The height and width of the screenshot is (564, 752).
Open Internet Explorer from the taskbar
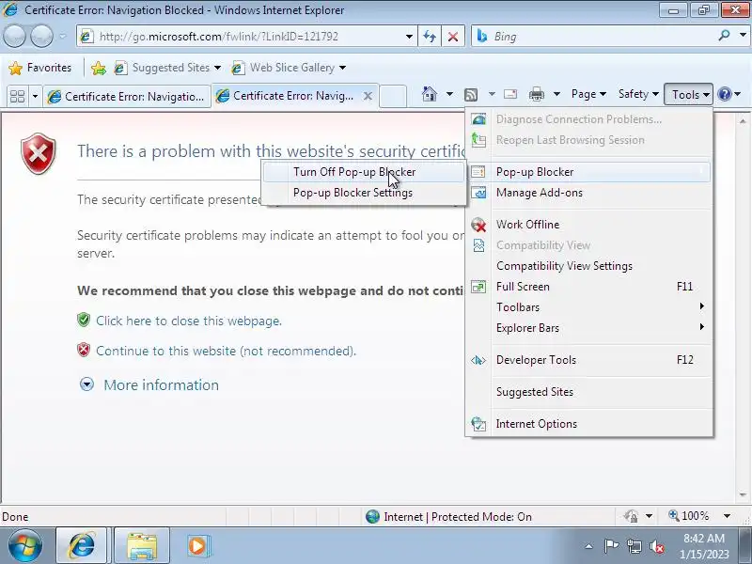82,546
